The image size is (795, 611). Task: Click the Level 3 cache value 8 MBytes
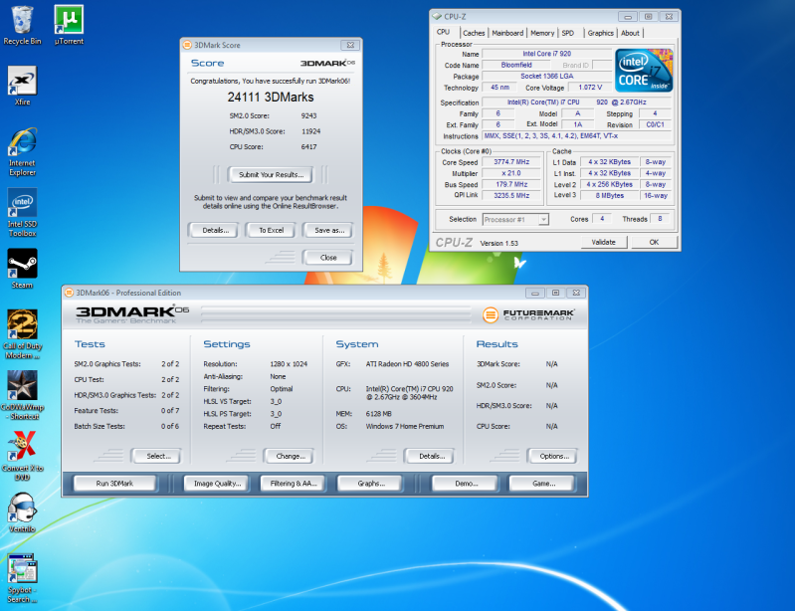coord(609,196)
